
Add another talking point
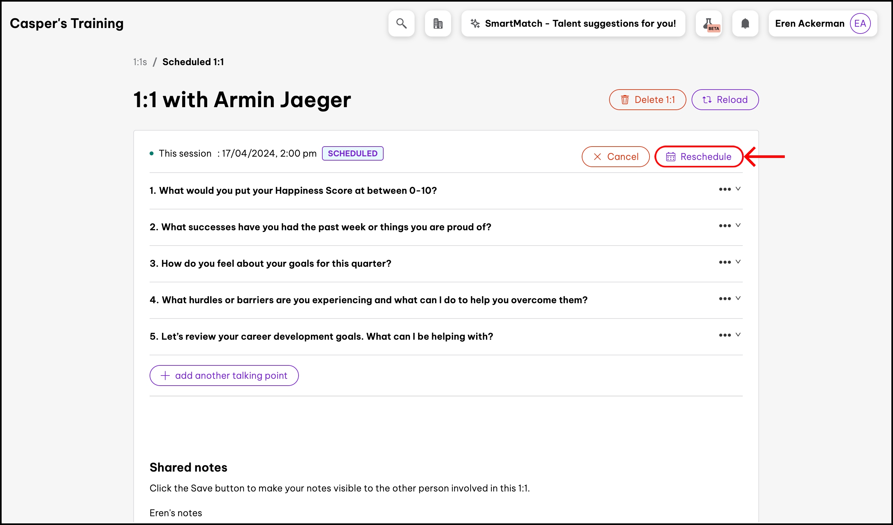click(x=224, y=376)
